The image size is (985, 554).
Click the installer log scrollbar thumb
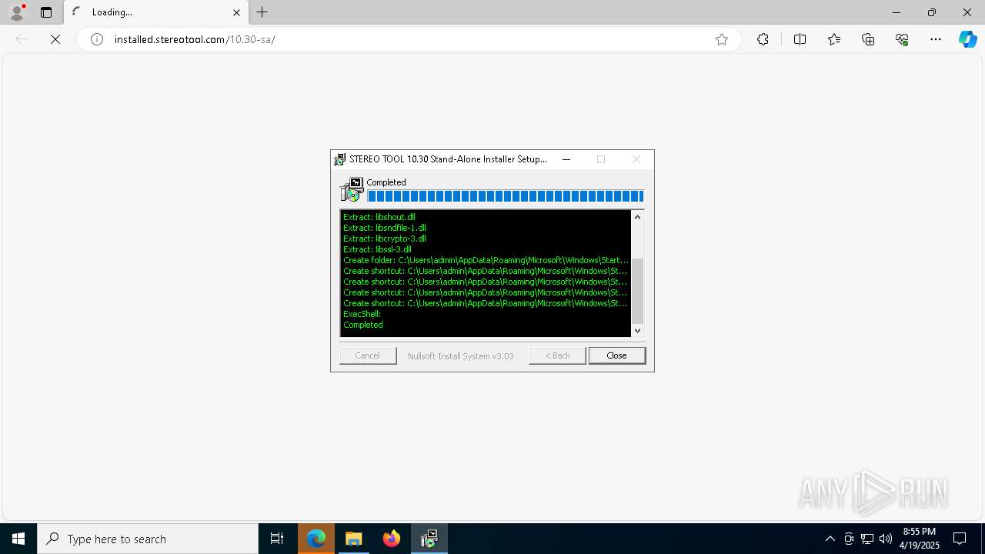click(x=637, y=291)
